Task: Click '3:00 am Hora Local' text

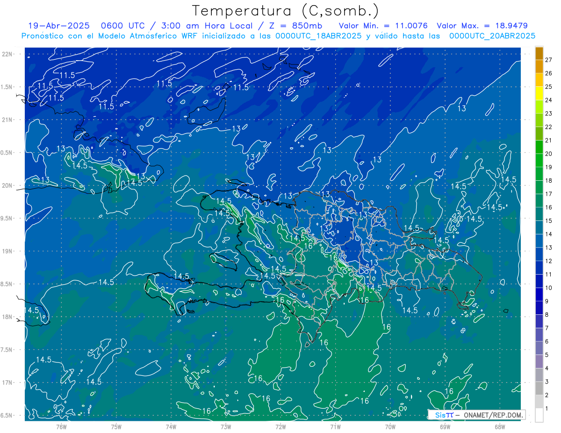Action: (x=207, y=26)
